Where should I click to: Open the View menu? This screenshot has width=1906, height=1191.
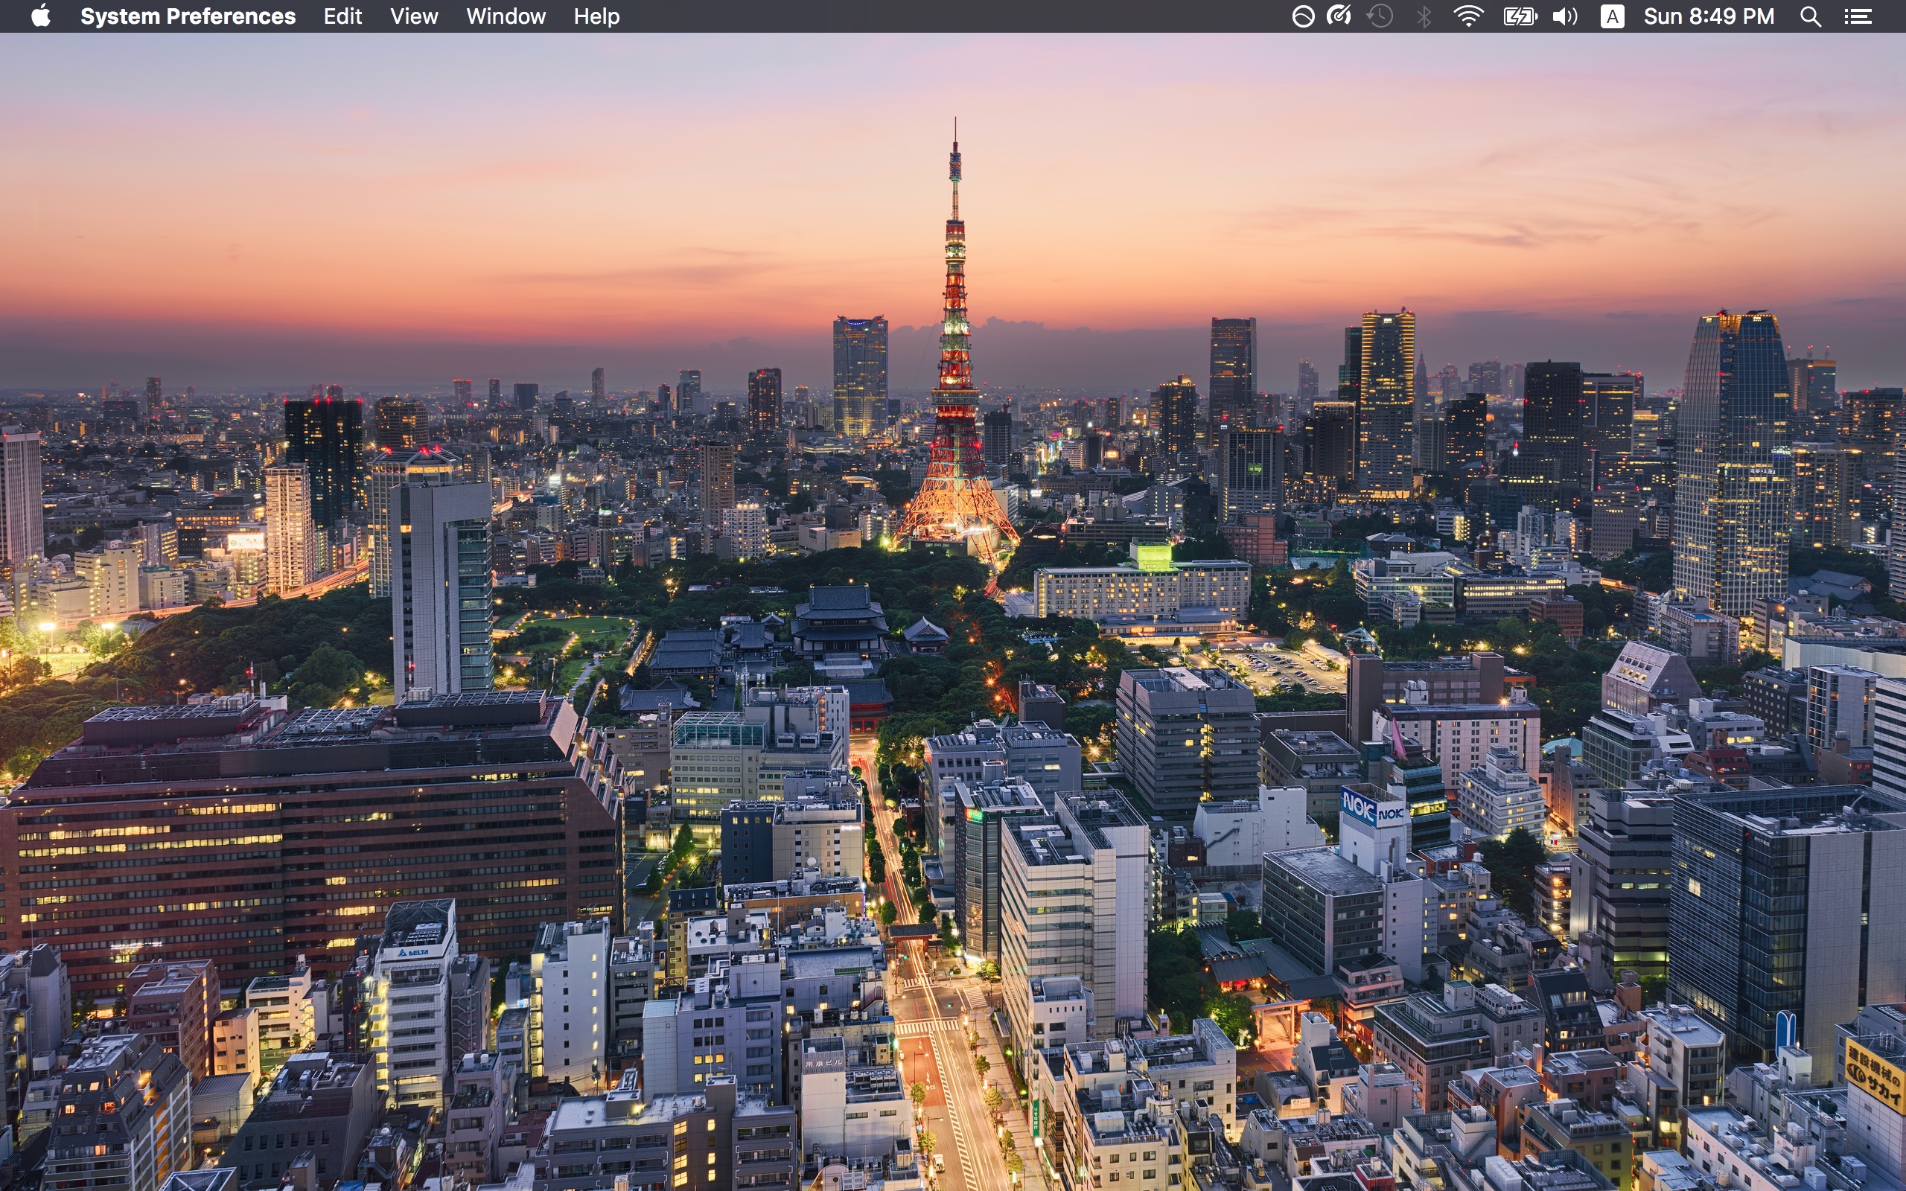click(x=413, y=16)
